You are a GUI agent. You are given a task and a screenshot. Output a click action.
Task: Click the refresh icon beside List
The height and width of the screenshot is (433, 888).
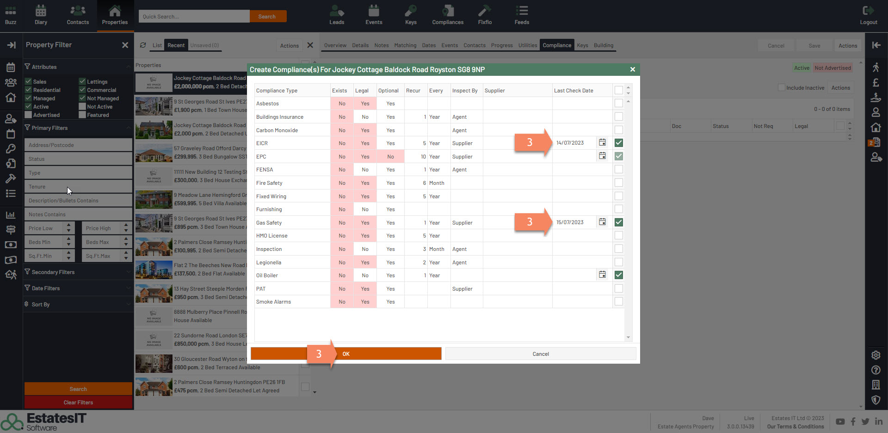143,45
